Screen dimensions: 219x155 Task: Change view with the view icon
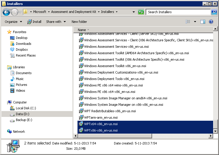[188, 22]
